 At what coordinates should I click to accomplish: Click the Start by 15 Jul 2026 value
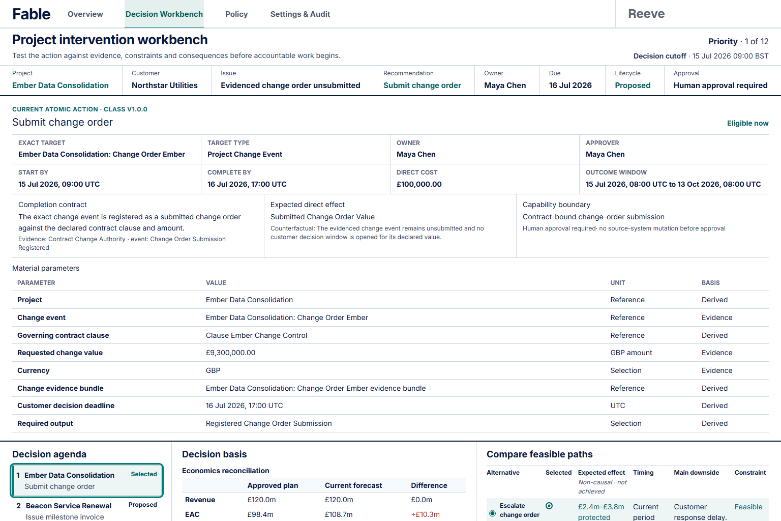59,184
